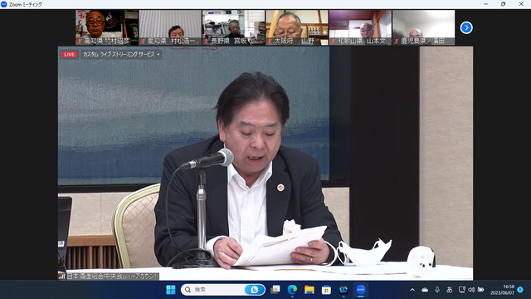This screenshot has height=299, width=531.
Task: Open the custom live streaming service dropdown
Action: pos(121,54)
